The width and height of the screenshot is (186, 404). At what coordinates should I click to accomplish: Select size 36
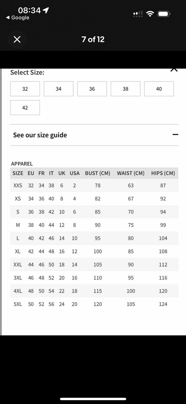92,89
